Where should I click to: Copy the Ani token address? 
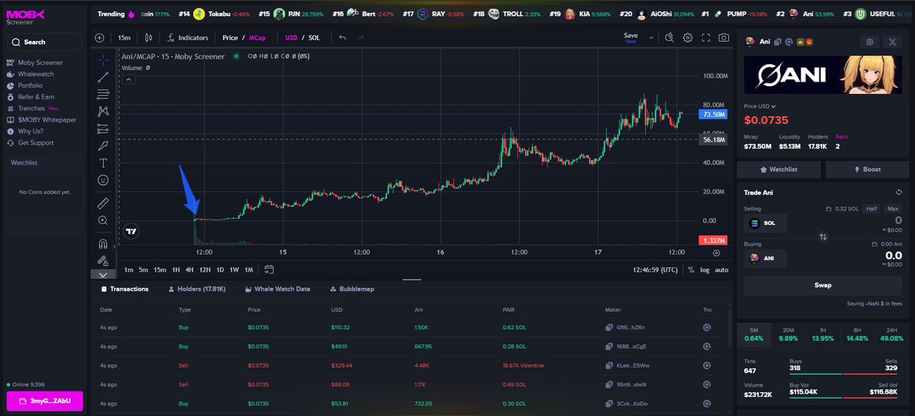(x=779, y=42)
